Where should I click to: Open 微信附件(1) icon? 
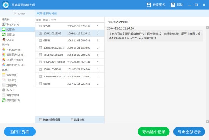point(4,100)
